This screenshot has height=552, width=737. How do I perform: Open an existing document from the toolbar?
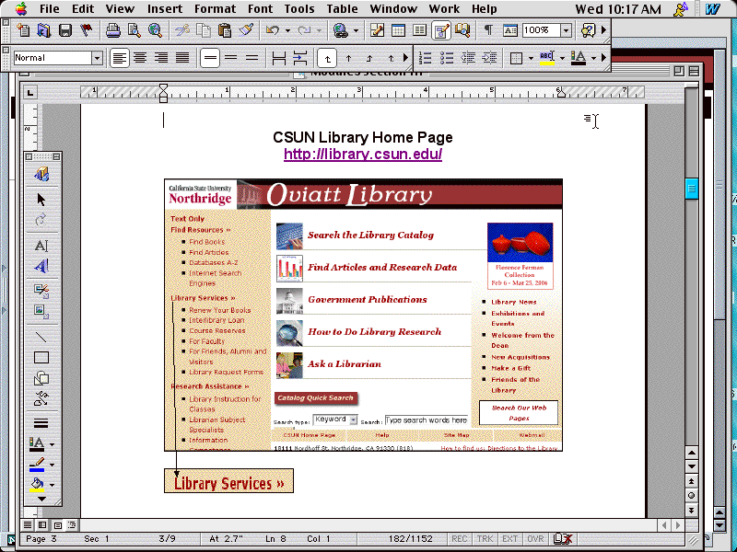(x=43, y=30)
